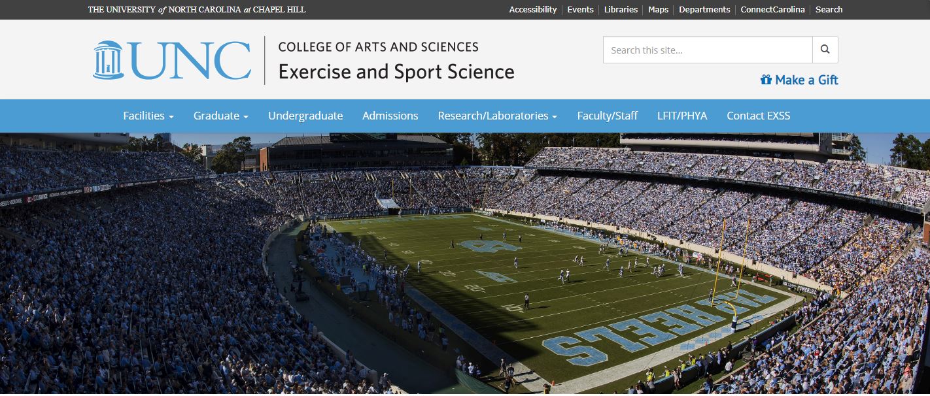Select Faculty/Staff in the navigation bar

pos(608,116)
